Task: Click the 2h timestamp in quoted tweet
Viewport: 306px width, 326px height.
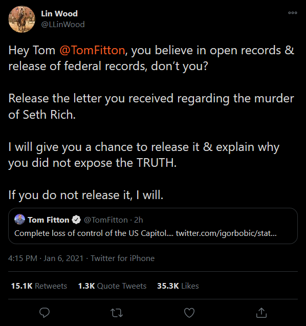Action: pos(139,220)
